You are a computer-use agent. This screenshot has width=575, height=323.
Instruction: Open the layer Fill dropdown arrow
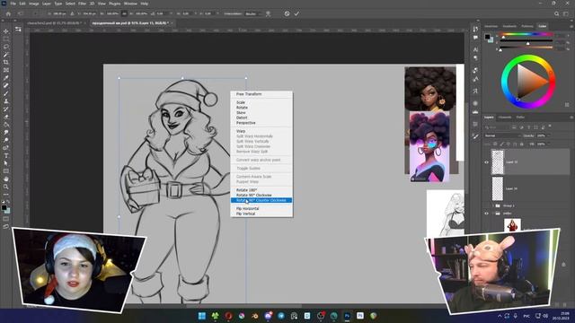pos(548,144)
